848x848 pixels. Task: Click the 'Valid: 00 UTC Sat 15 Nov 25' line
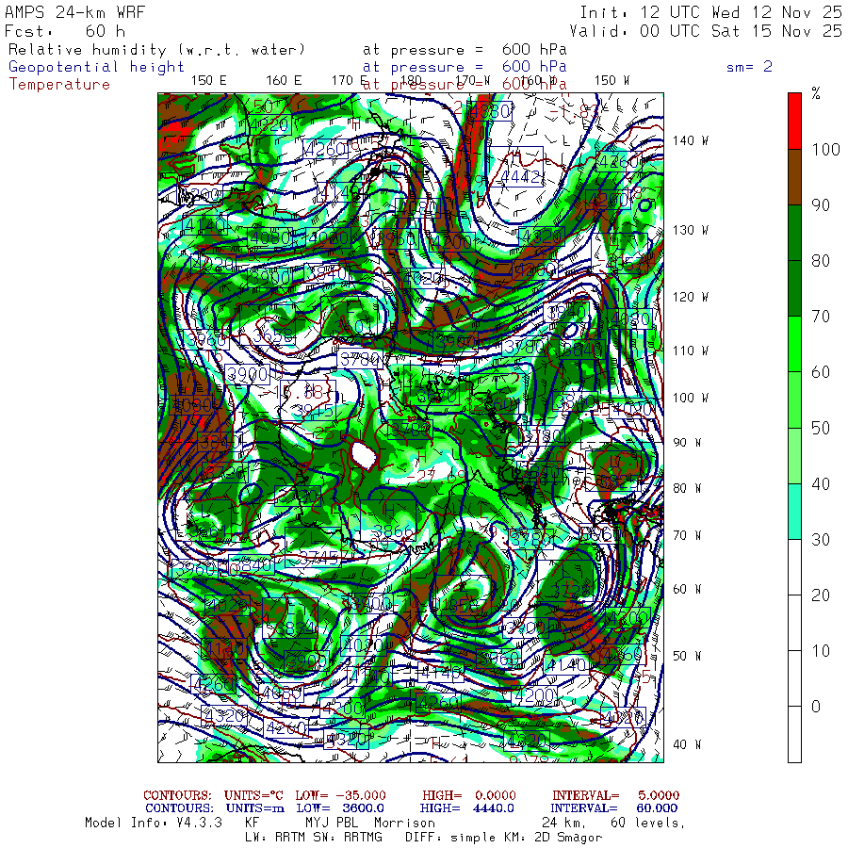coord(706,31)
